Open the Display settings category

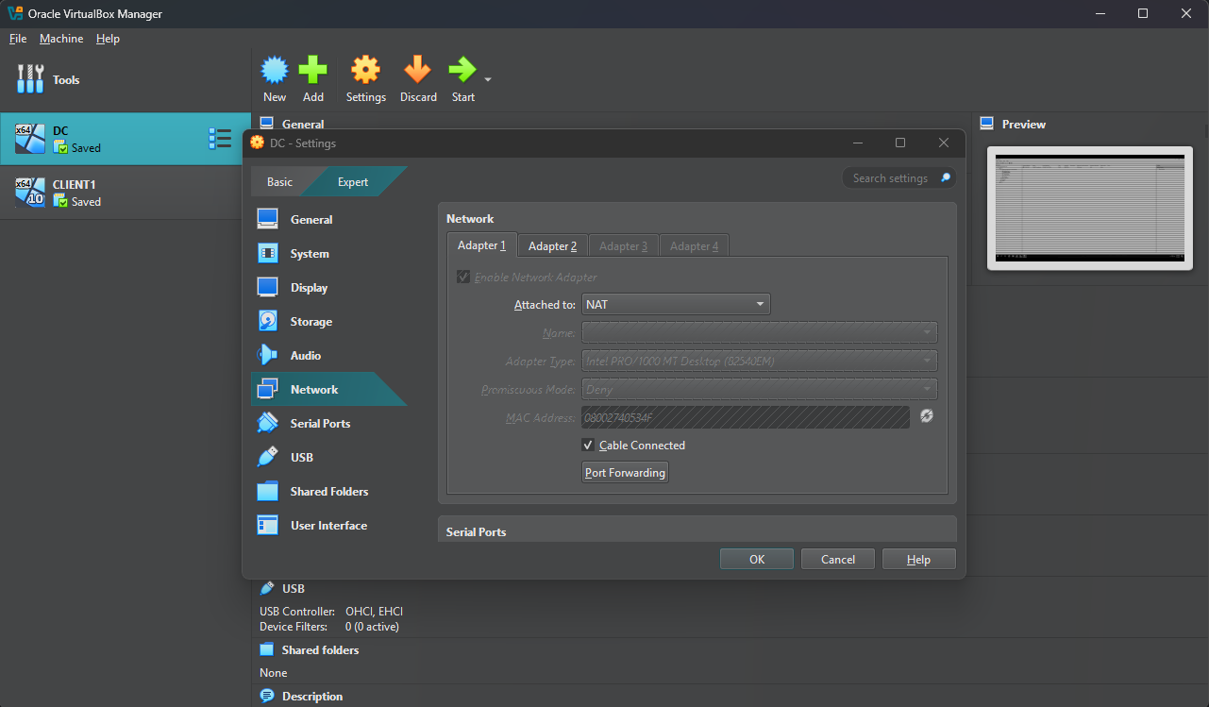[x=328, y=287]
